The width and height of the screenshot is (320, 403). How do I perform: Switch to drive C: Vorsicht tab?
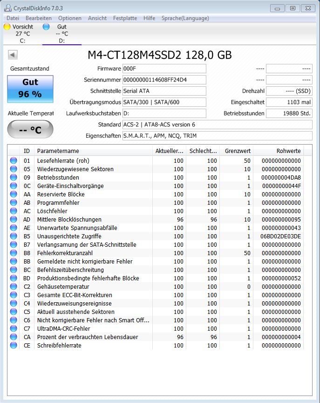click(x=22, y=34)
